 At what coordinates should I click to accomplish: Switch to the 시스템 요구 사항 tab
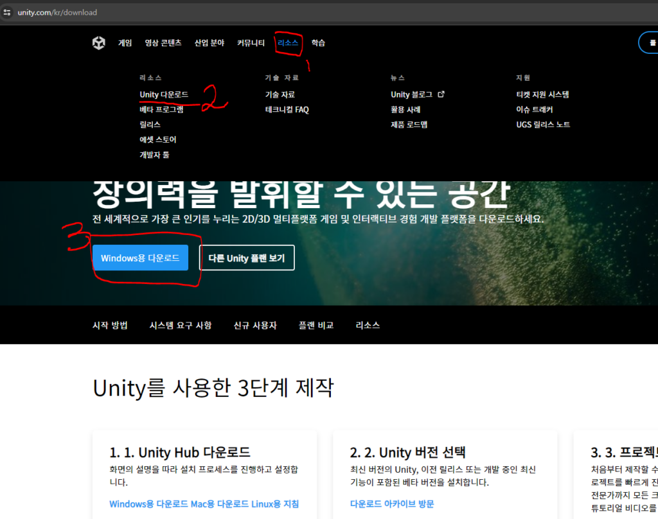181,325
